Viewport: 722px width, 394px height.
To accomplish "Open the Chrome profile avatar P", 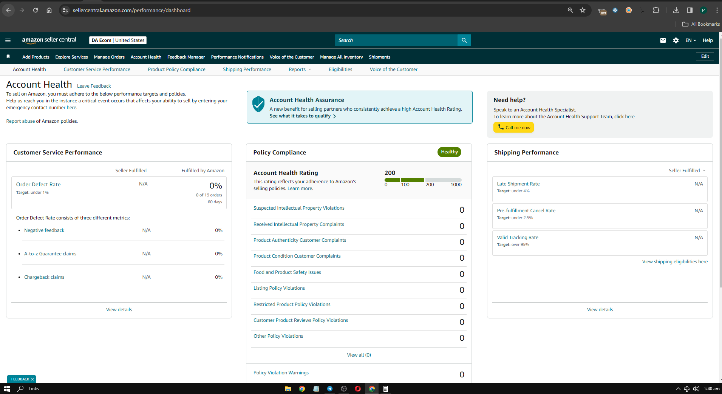I will (x=703, y=10).
